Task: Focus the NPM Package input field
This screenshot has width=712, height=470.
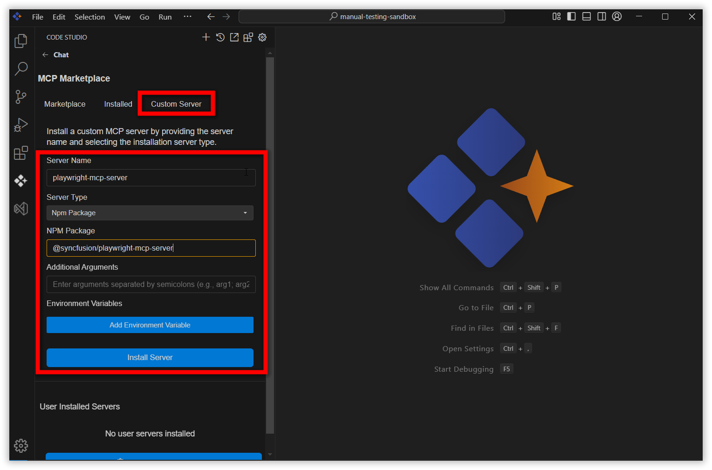Action: (151, 248)
